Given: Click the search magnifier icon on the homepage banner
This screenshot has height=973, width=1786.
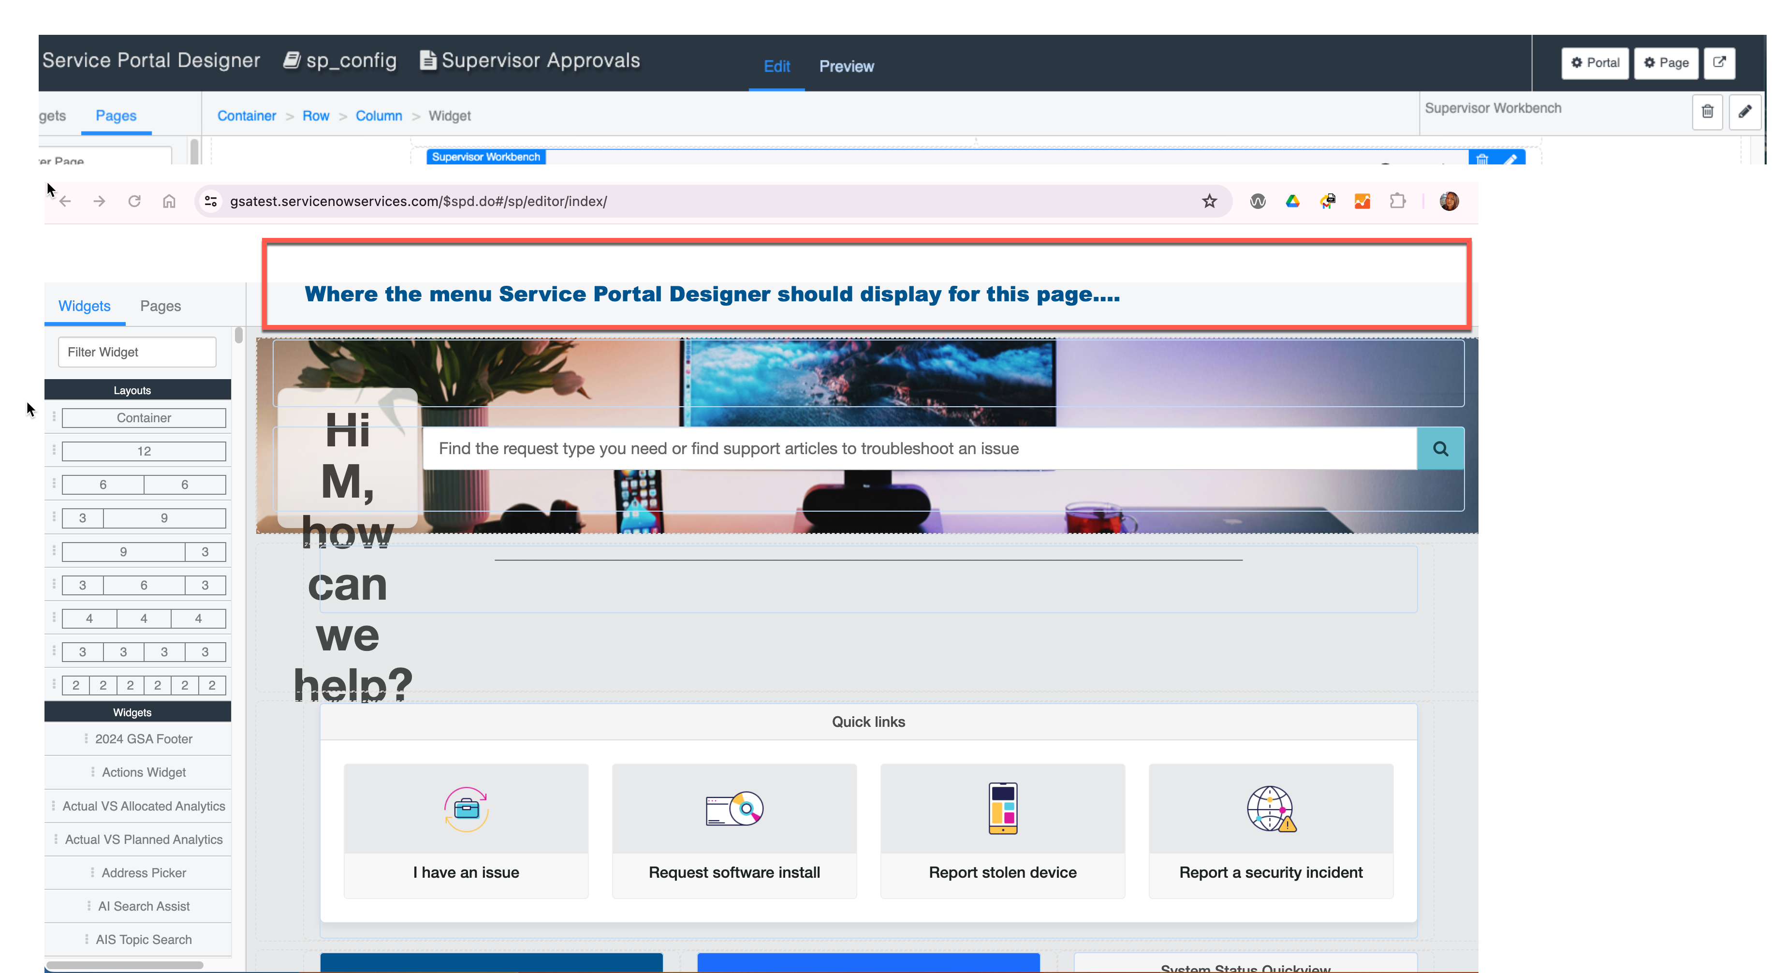Looking at the screenshot, I should pos(1441,449).
